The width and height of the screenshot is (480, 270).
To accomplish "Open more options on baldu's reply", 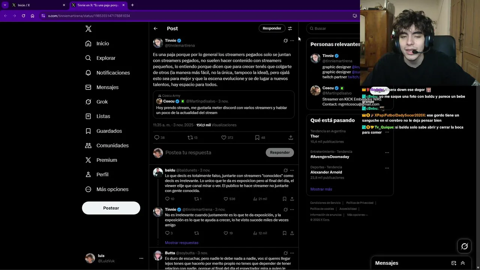I will point(292,170).
